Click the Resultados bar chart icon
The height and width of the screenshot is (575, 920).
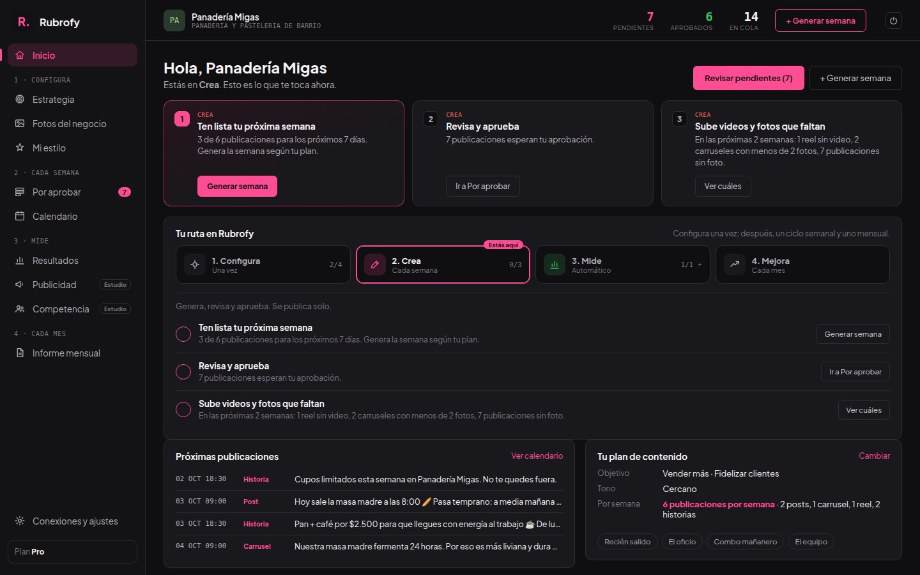tap(20, 260)
